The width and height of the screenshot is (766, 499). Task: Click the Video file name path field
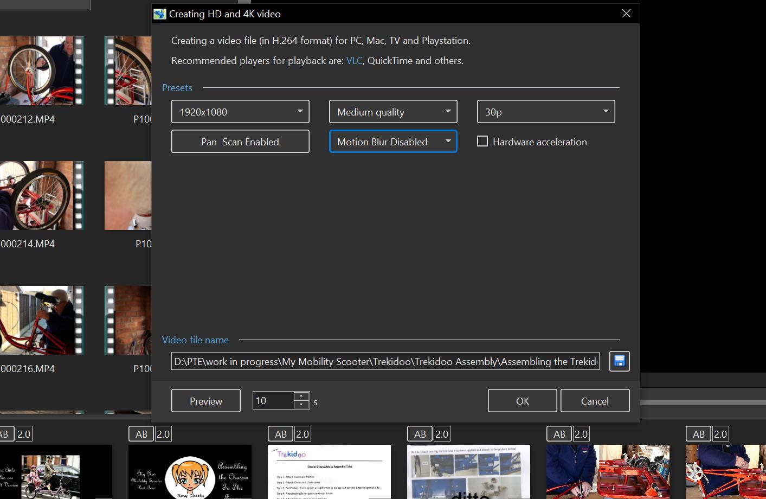[x=385, y=361]
